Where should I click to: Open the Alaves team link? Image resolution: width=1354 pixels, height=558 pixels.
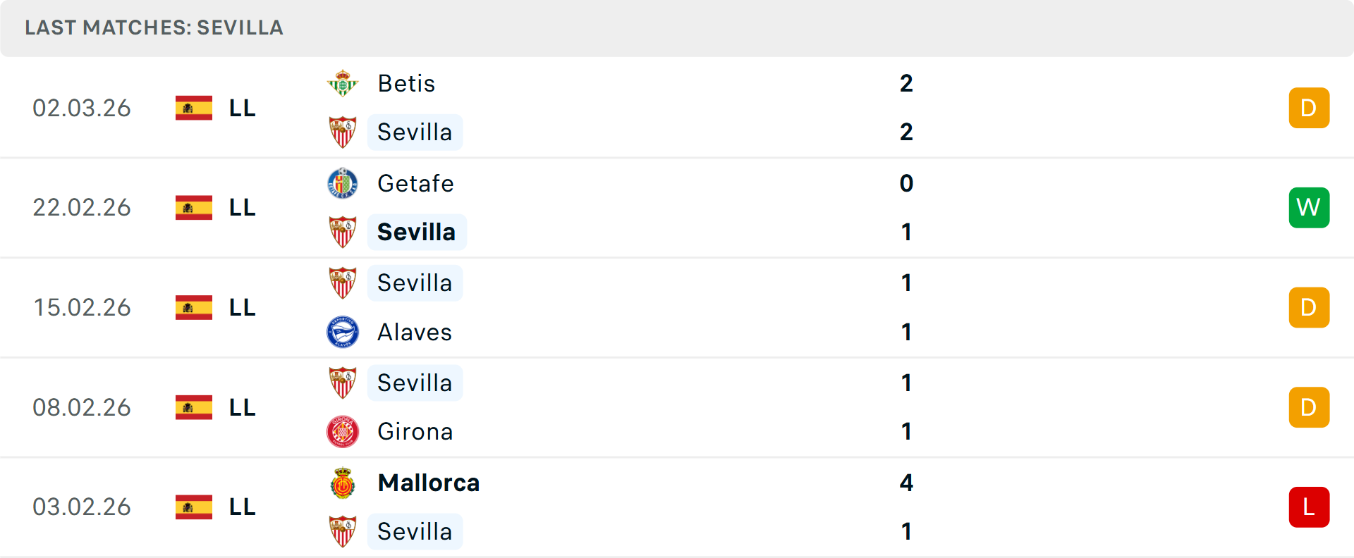[x=414, y=333]
